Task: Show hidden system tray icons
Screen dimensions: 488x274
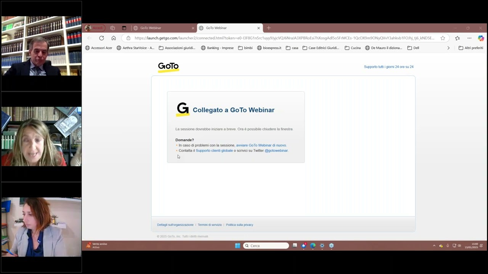Action: pos(434,246)
